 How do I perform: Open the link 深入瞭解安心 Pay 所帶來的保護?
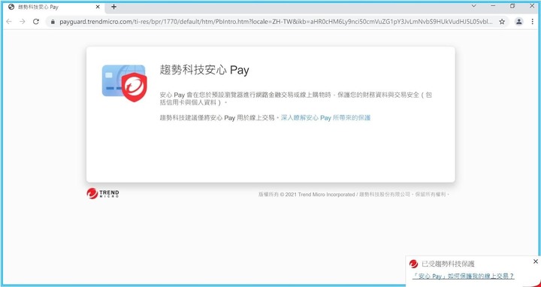click(x=325, y=118)
